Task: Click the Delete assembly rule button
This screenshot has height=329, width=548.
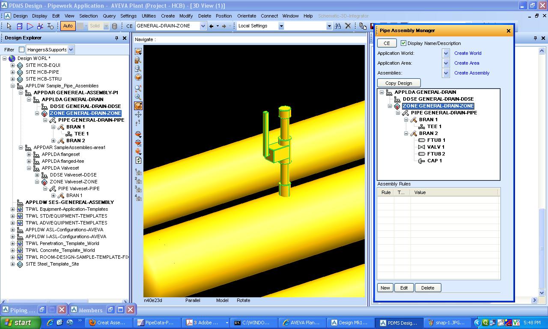Action: pos(428,288)
